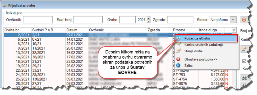Toggle the checkbox in the right panel
This screenshot has width=257, height=95.
point(244,61)
